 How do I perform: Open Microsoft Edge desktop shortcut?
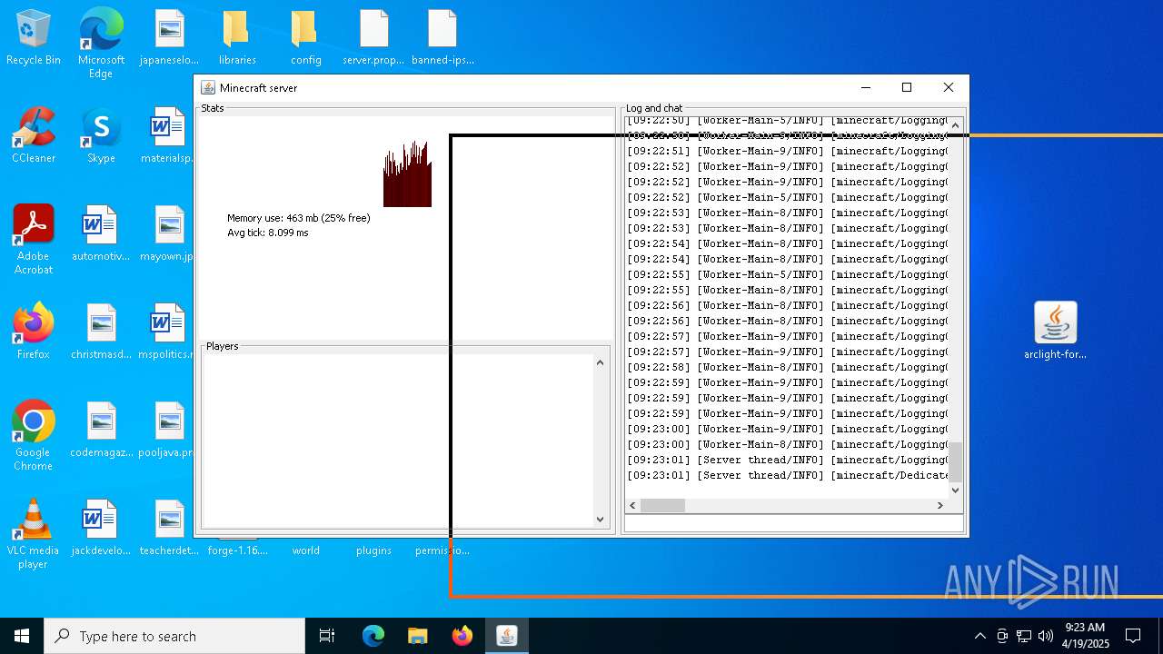tap(101, 43)
